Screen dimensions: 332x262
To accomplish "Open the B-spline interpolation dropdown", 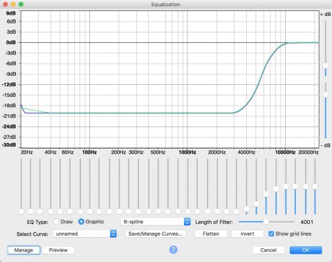I will [156, 222].
